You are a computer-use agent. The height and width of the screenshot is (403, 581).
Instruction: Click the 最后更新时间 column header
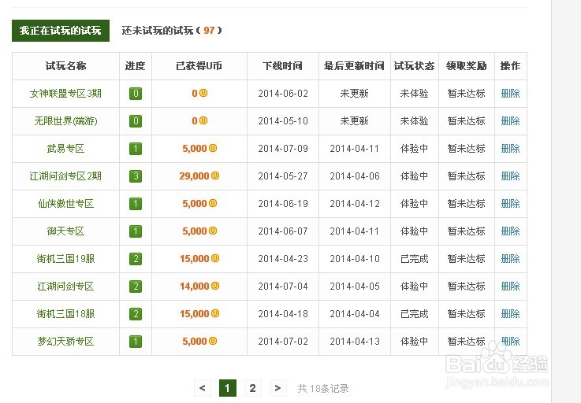click(354, 66)
